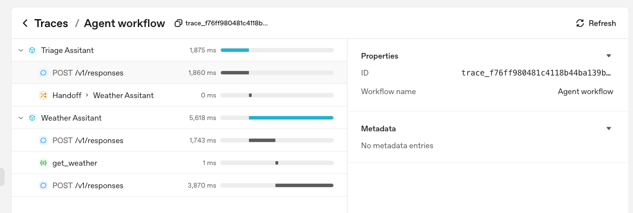Collapse the Weather Assitant span group
This screenshot has width=633, height=213.
(21, 118)
